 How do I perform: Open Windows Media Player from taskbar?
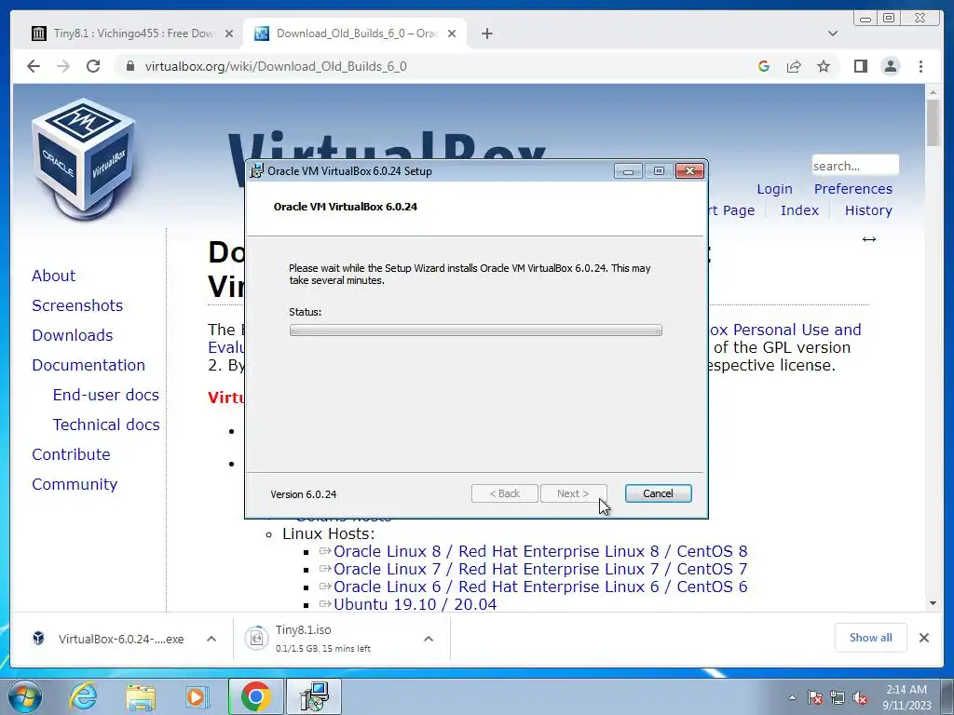click(x=198, y=696)
